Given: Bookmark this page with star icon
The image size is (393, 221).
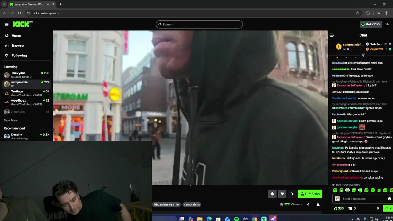Looking at the screenshot, I should point(357,13).
